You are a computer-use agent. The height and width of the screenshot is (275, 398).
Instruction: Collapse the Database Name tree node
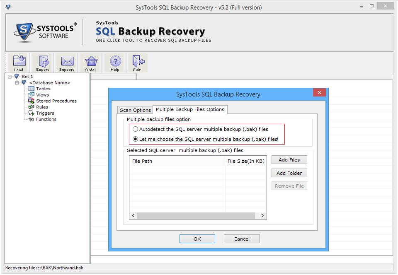pos(17,83)
